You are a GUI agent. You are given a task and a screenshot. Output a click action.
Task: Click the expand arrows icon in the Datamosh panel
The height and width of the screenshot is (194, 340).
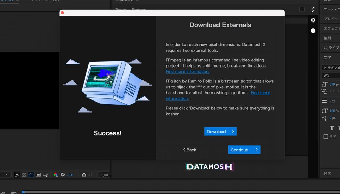[313, 9]
